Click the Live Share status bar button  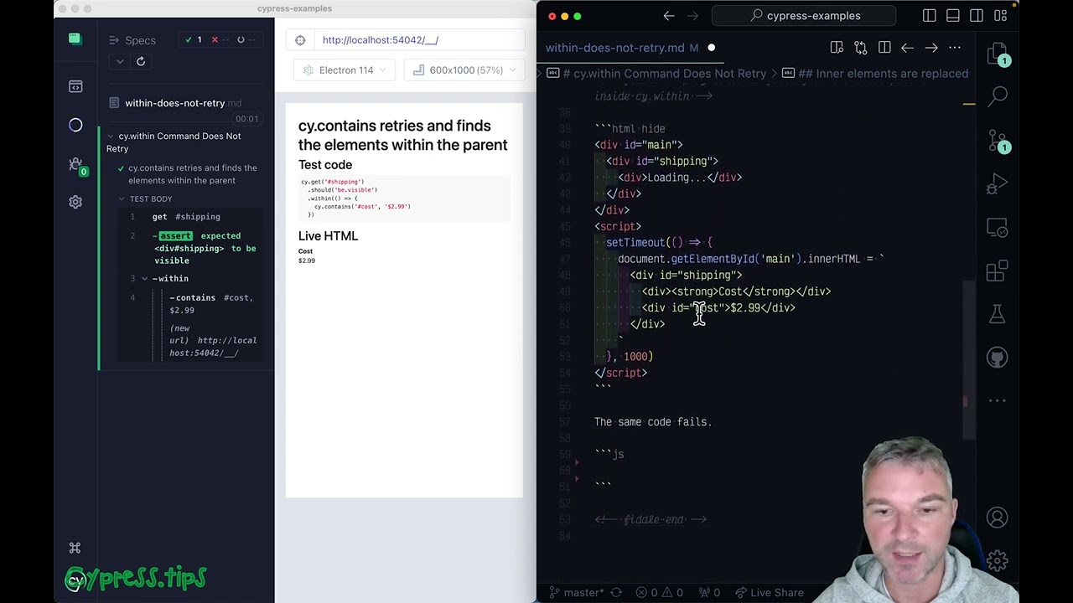[769, 592]
